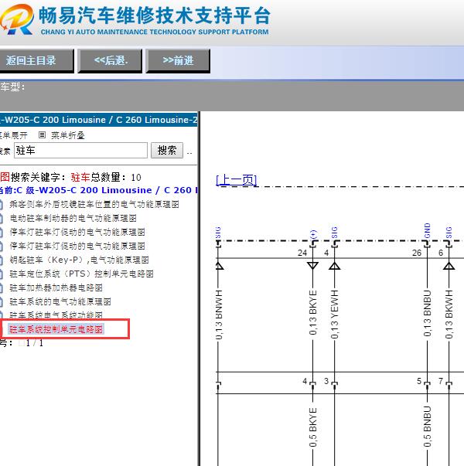The height and width of the screenshot is (466, 464).
Task: Click wire label 0,13 BKYE in diagram
Action: point(313,312)
